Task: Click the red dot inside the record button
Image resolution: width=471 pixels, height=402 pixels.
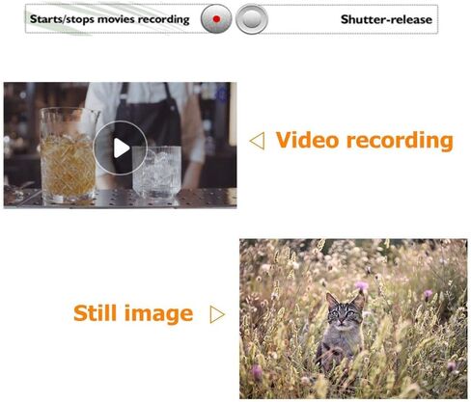Action: (x=216, y=19)
